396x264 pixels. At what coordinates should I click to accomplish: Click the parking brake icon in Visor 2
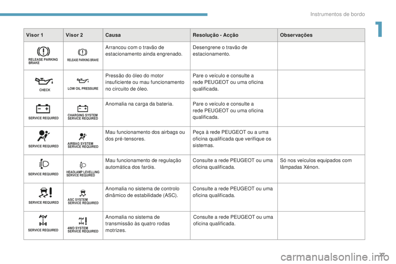click(x=82, y=52)
